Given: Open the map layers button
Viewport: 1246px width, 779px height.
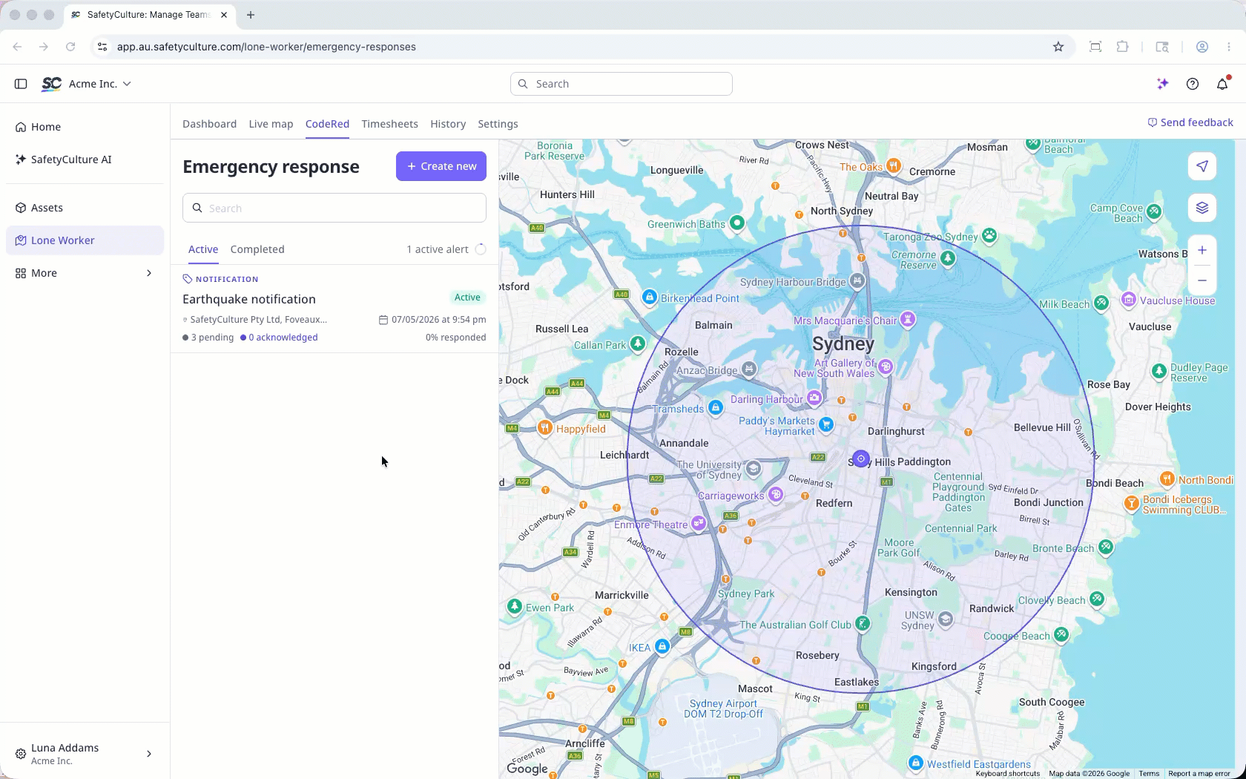Looking at the screenshot, I should (x=1202, y=208).
